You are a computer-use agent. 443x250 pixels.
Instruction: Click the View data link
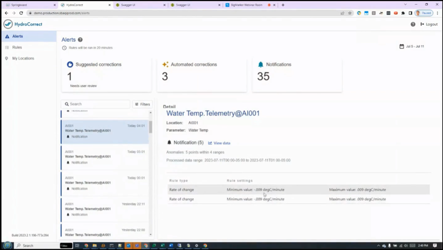[x=219, y=143]
